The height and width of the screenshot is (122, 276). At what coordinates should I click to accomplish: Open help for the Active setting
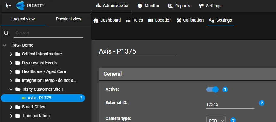click(x=225, y=89)
